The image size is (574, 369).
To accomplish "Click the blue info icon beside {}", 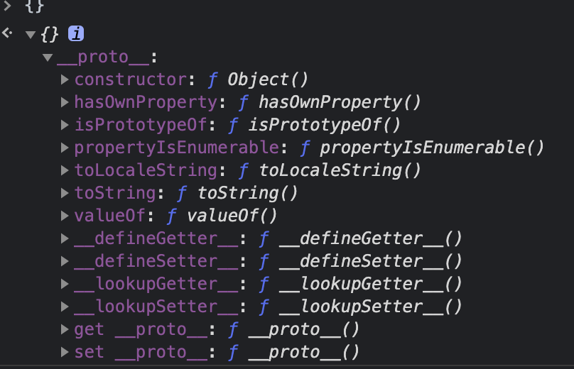I will tap(76, 33).
